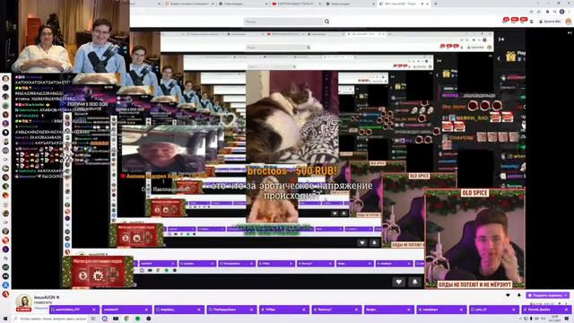
Task: Open the top-bar icon with the narrow red badge
Action: coord(506,21)
